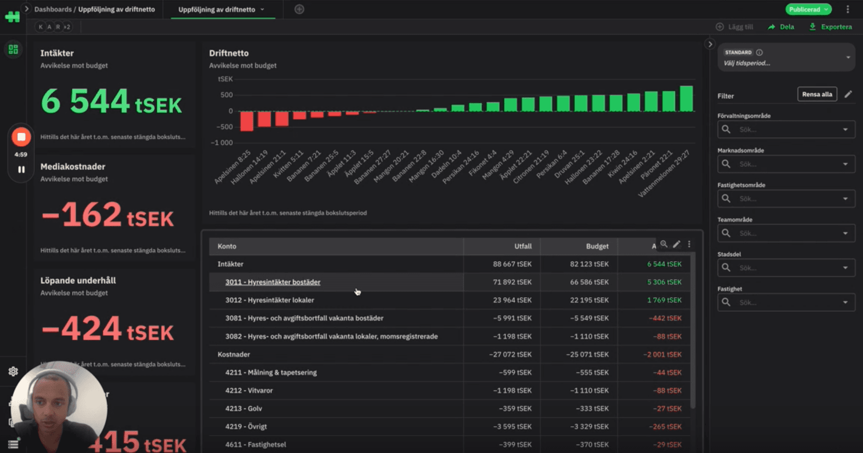Viewport: 863px width, 453px height.
Task: Click the Dela label
Action: [787, 26]
